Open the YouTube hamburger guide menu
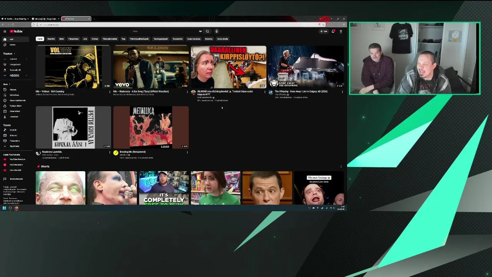 pos(5,31)
